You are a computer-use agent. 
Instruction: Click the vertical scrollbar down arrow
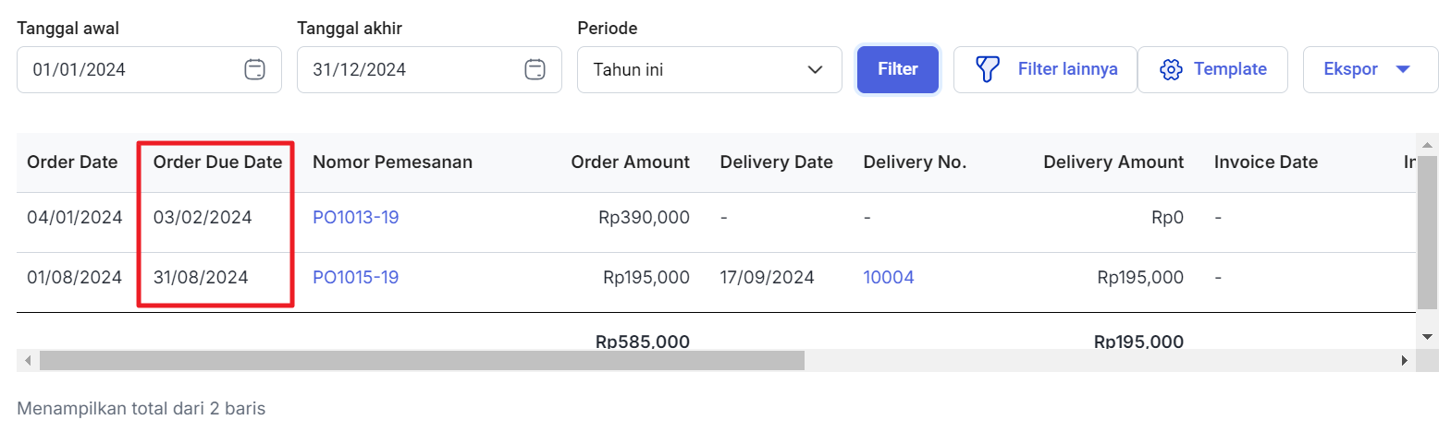tap(1427, 337)
